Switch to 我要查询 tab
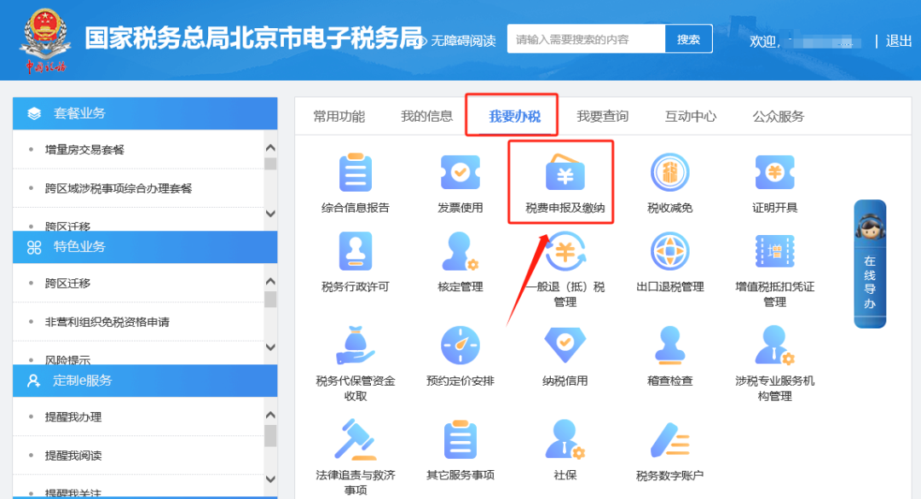 (603, 116)
